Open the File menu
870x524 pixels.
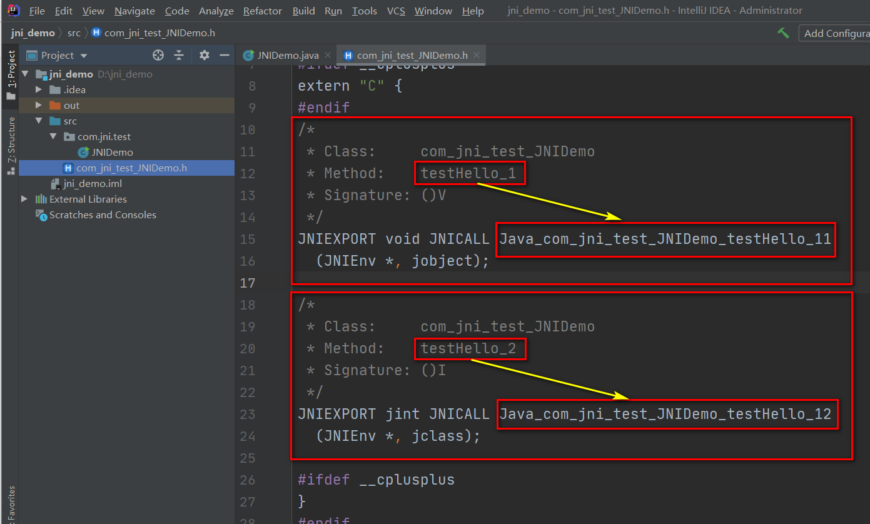click(37, 11)
